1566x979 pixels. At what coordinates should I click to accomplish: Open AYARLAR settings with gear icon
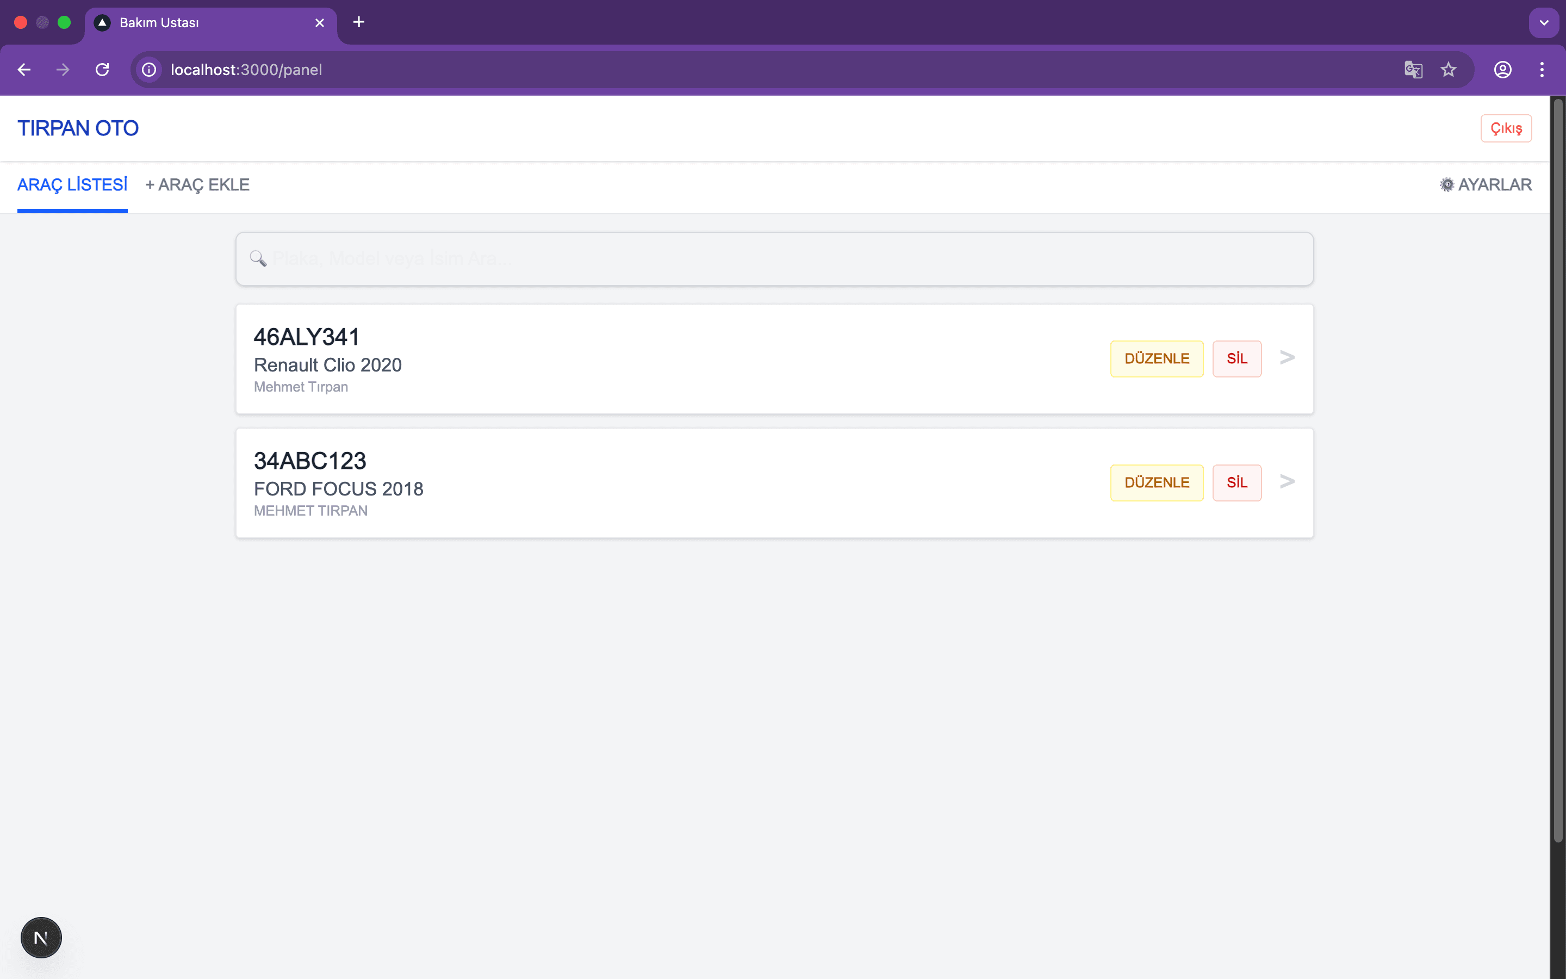tap(1485, 185)
